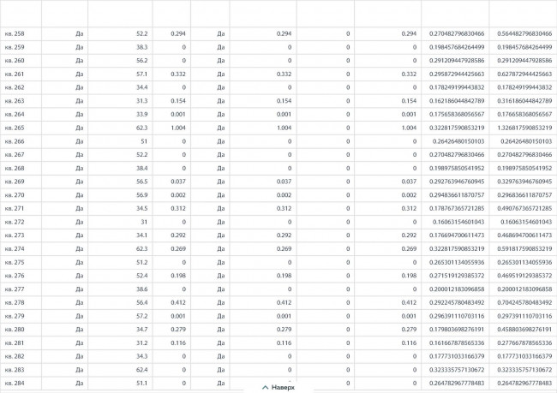Click area value 62.4 in row кв. 283
The image size is (557, 393).
pos(141,370)
